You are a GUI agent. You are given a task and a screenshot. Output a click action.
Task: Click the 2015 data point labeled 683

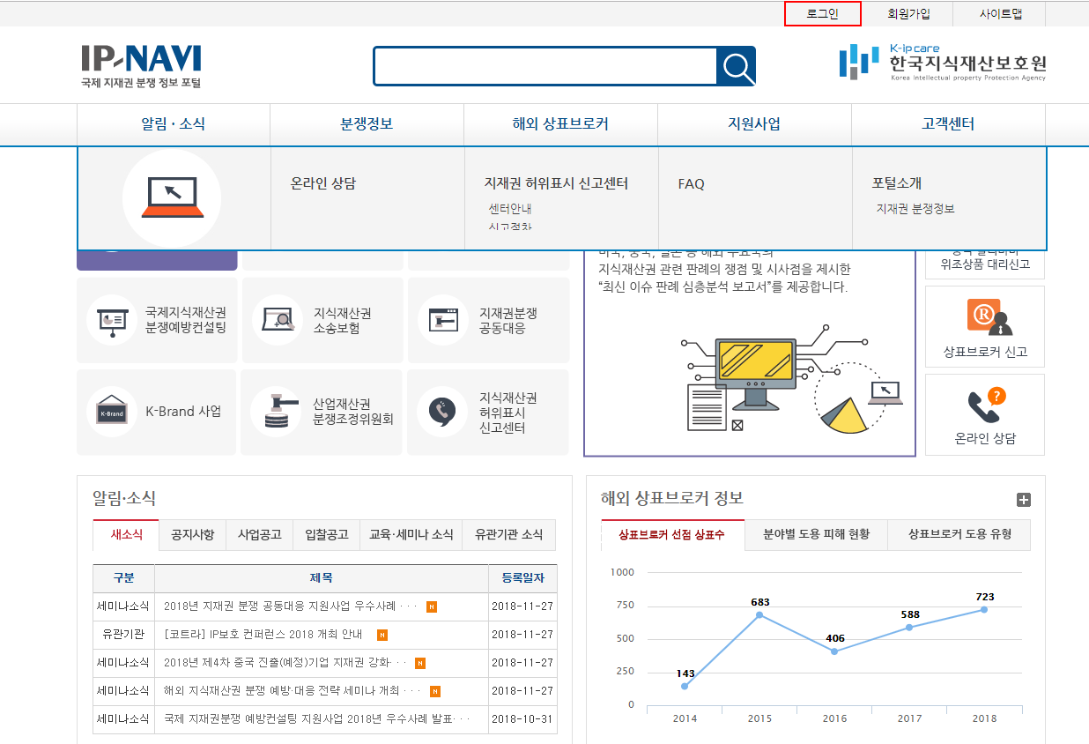759,615
